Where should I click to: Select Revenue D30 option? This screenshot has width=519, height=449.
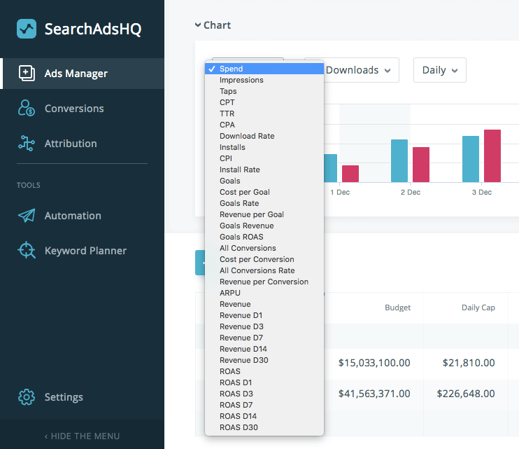(264, 360)
